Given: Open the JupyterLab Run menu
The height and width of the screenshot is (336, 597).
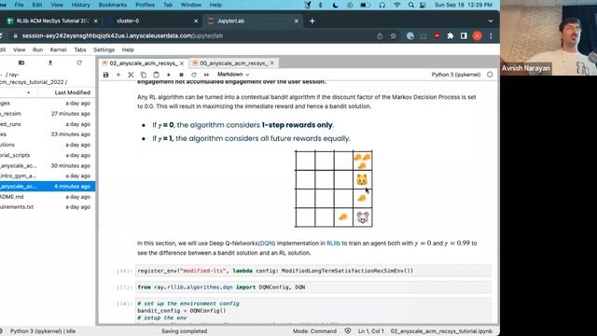Looking at the screenshot, I should pyautogui.click(x=37, y=49).
